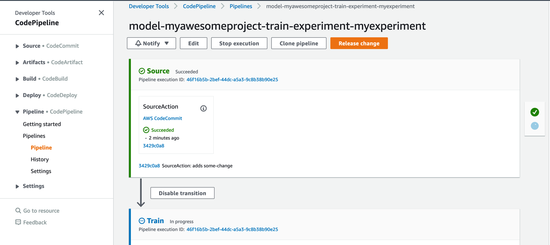Click Edit pipeline button
Screen dimensions: 550x245
[193, 44]
